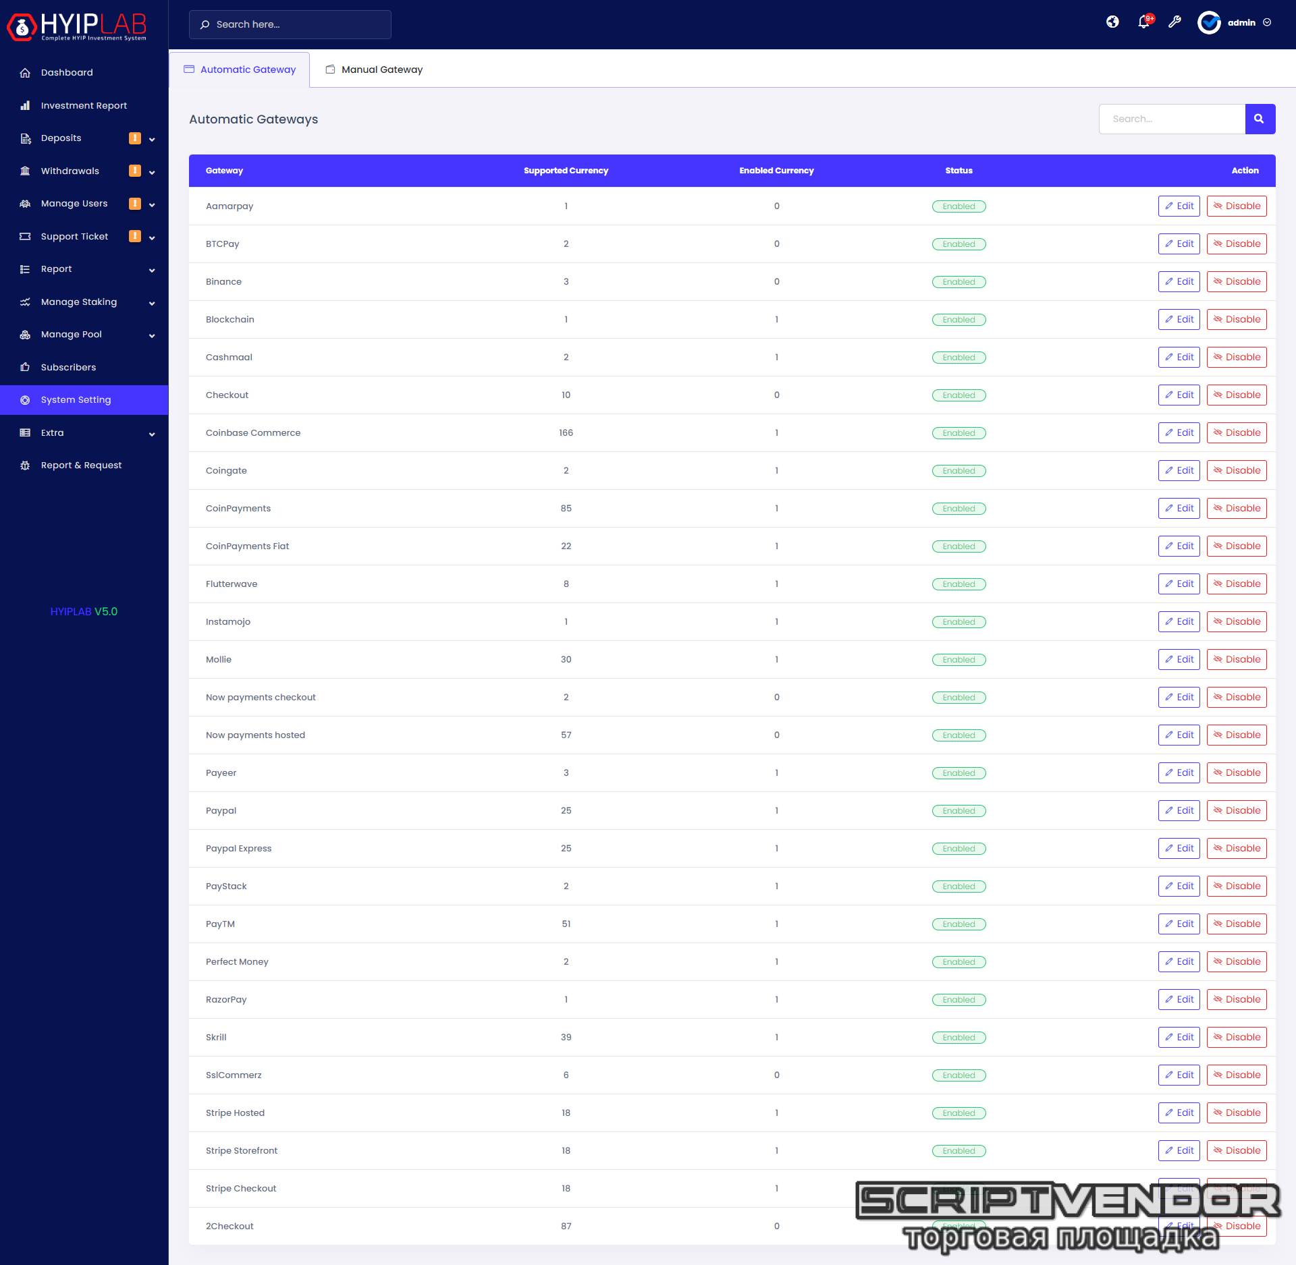
Task: Open Dashboard in the sidebar
Action: [x=84, y=73]
